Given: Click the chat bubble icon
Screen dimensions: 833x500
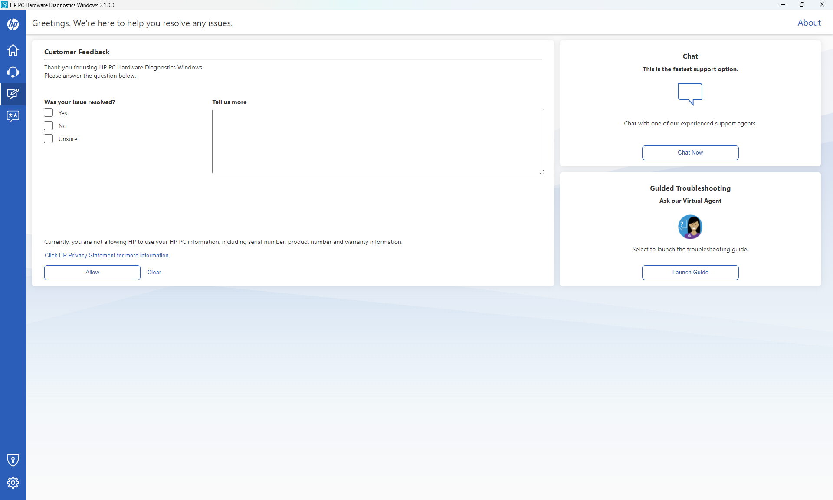Looking at the screenshot, I should tap(690, 94).
